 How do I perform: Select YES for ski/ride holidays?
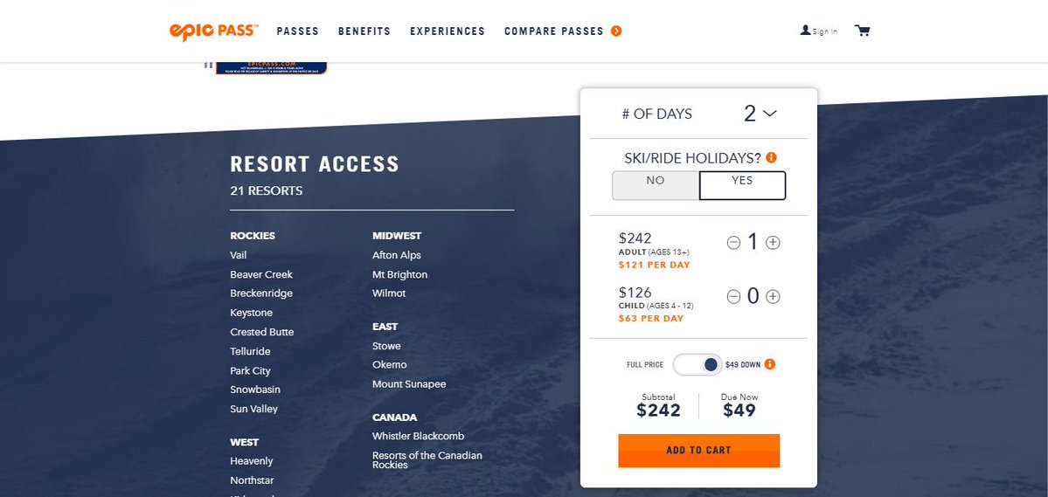pos(742,185)
